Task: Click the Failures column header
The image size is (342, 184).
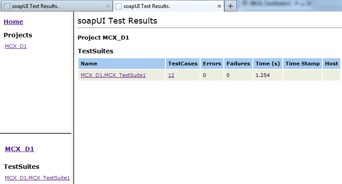Action: tap(238, 64)
